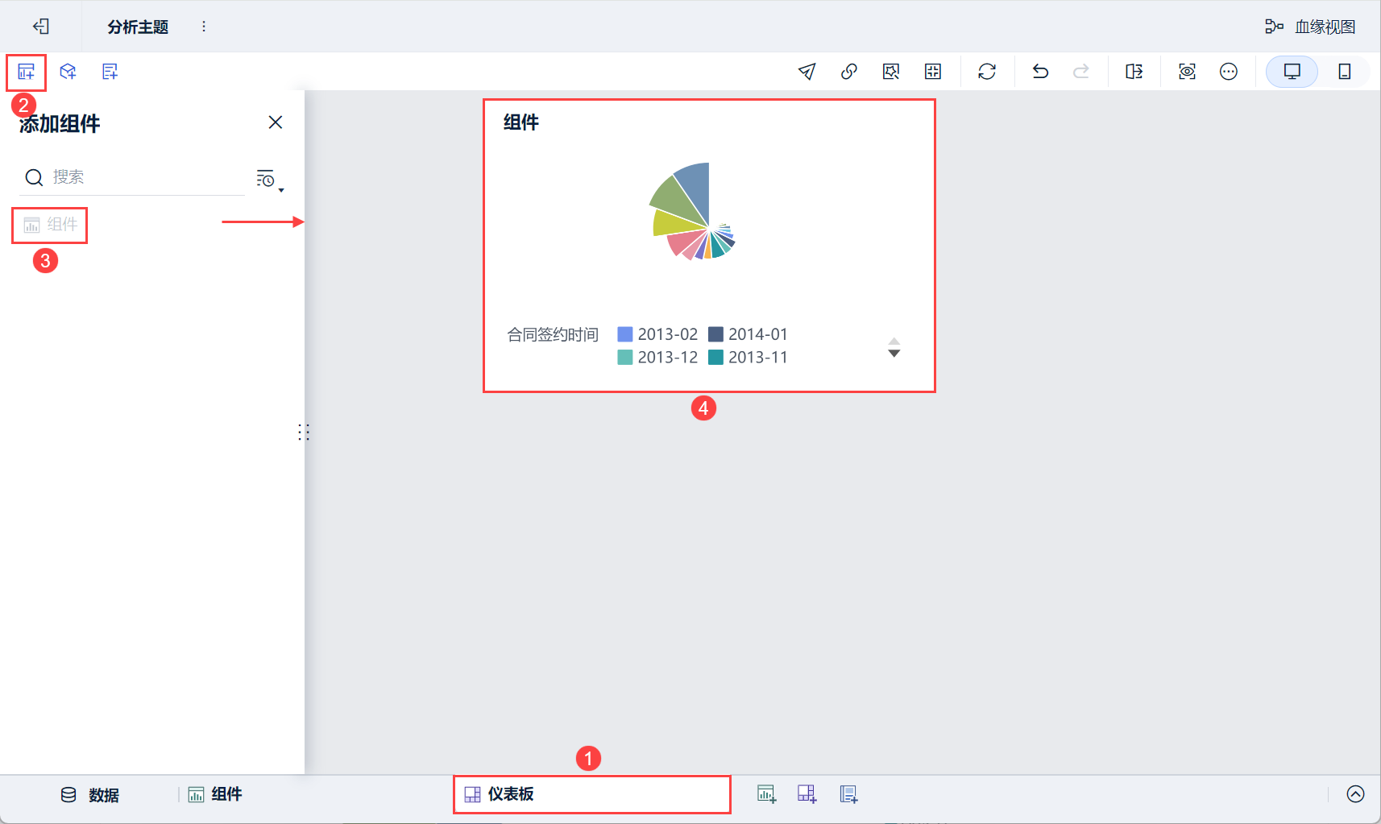Switch to the 数据 tab
Viewport: 1381px width, 824px height.
89,795
